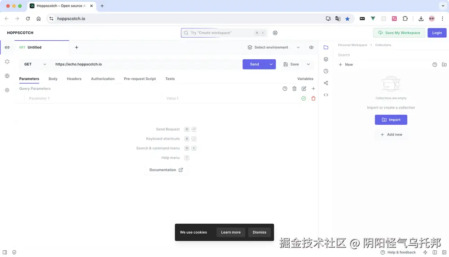This screenshot has width=449, height=257.
Task: Open keyboard shortcuts lightning icon in footer
Action: pyautogui.click(x=425, y=253)
